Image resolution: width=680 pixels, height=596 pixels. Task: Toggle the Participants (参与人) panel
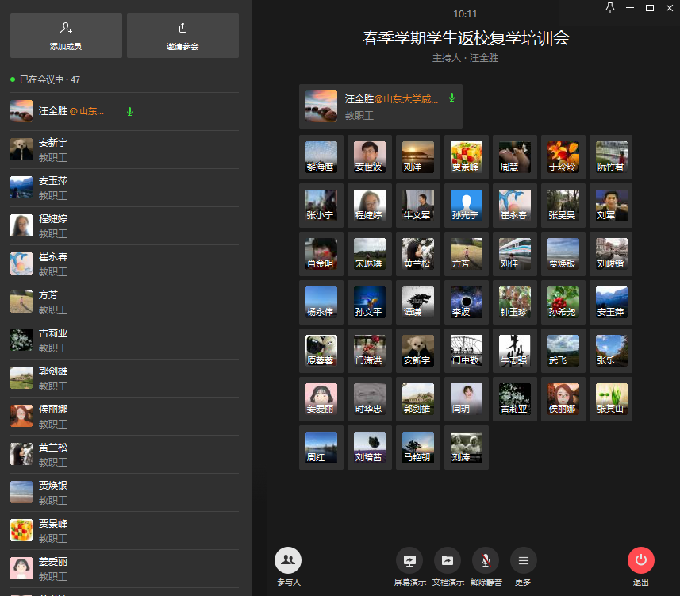pos(288,560)
